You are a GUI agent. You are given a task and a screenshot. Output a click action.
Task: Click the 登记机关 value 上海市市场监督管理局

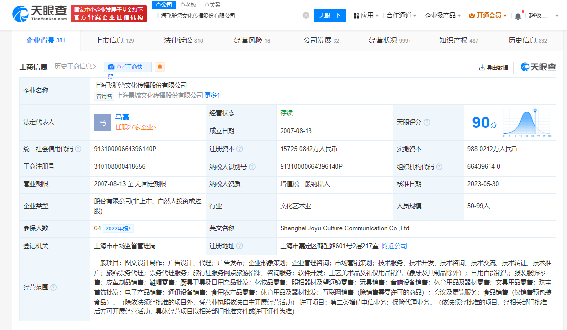click(x=125, y=246)
